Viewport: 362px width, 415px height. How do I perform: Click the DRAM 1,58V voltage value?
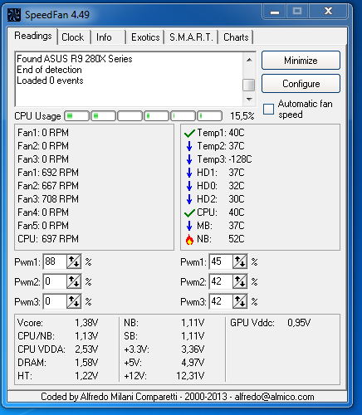(86, 363)
